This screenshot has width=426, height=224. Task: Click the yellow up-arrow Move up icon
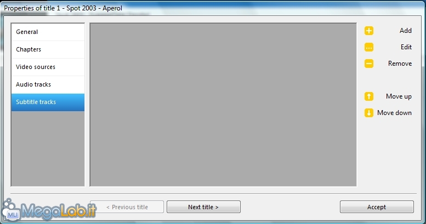coord(368,96)
